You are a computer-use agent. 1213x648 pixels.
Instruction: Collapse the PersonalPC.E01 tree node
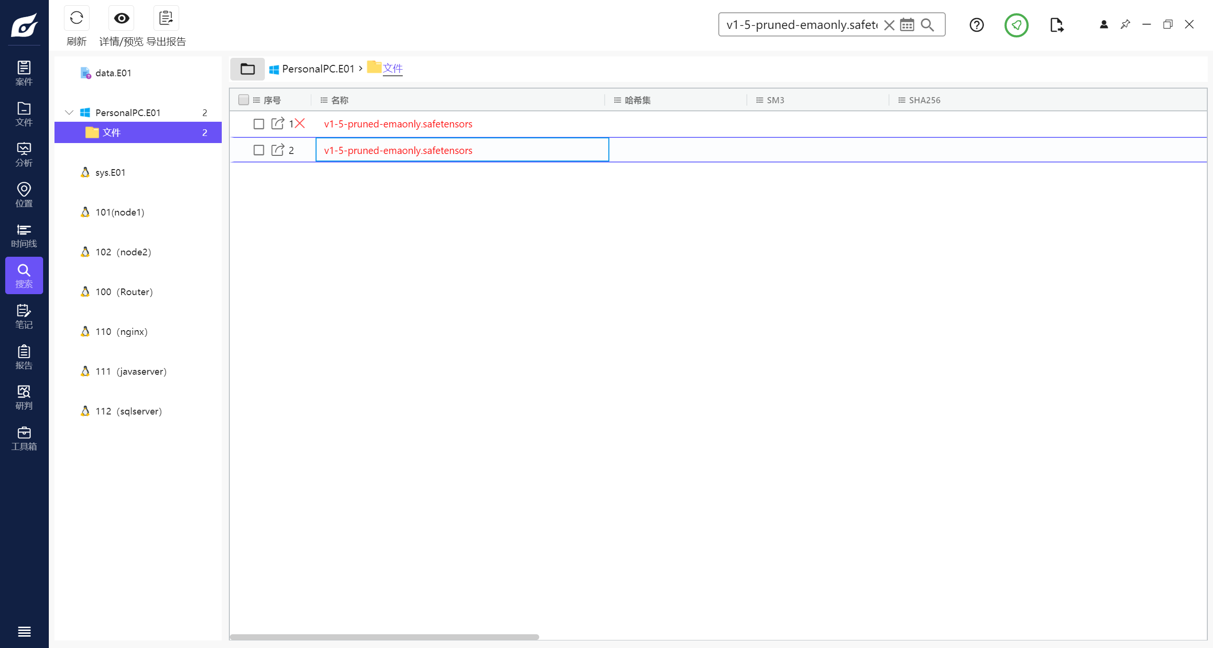click(69, 113)
